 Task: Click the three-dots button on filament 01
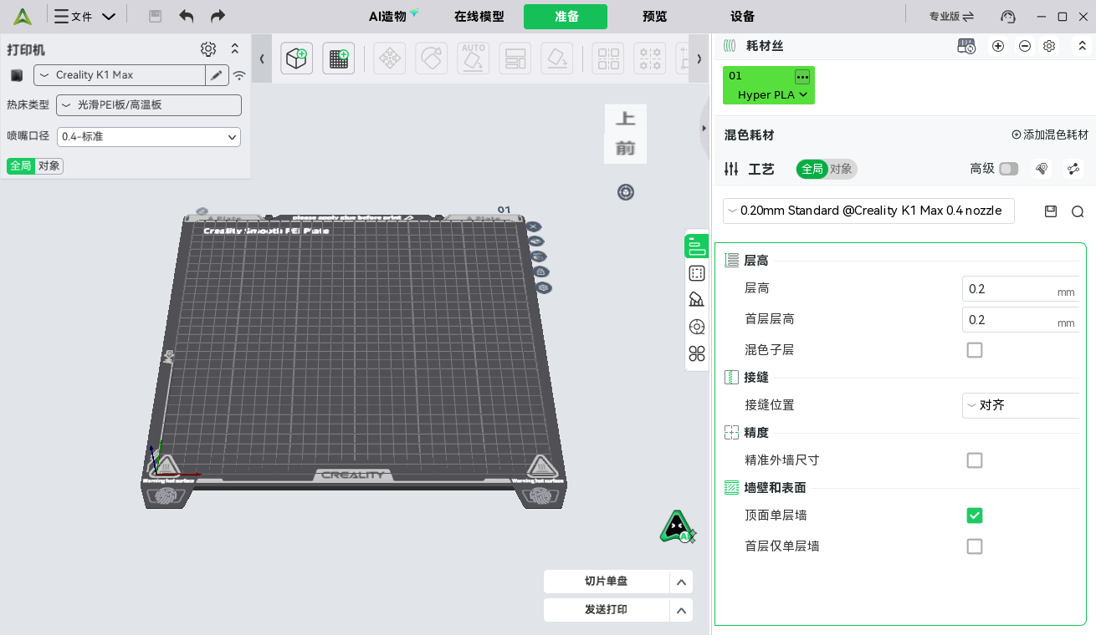click(x=802, y=77)
